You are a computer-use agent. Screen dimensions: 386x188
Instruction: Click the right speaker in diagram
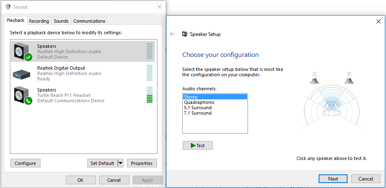[349, 78]
